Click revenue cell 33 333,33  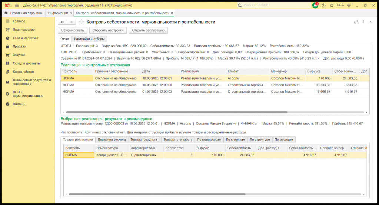[319, 85]
